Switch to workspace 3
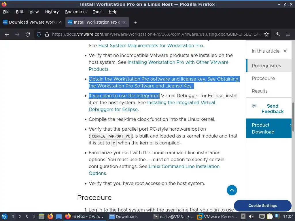 [27, 217]
